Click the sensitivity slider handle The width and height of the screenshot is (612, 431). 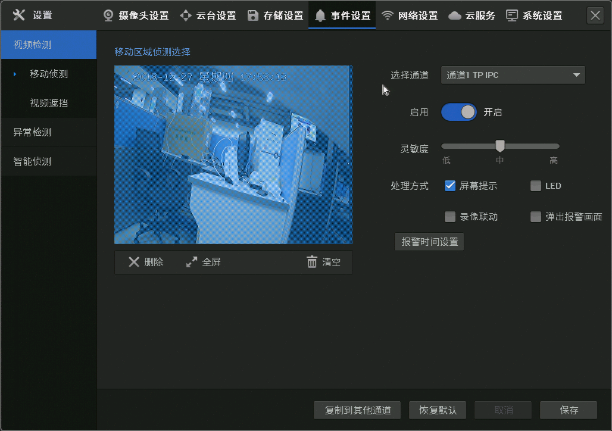click(500, 146)
